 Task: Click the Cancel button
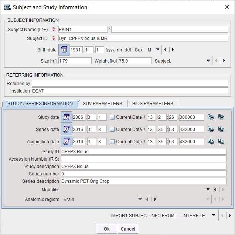pyautogui.click(x=128, y=229)
